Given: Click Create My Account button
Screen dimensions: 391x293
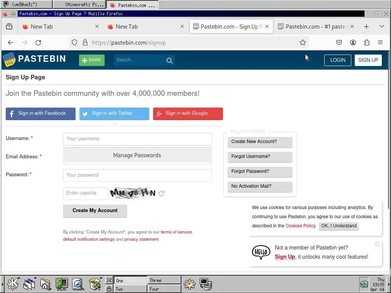Looking at the screenshot, I should pyautogui.click(x=95, y=211).
